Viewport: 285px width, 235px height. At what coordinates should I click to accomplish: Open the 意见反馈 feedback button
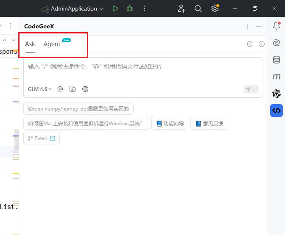[209, 123]
